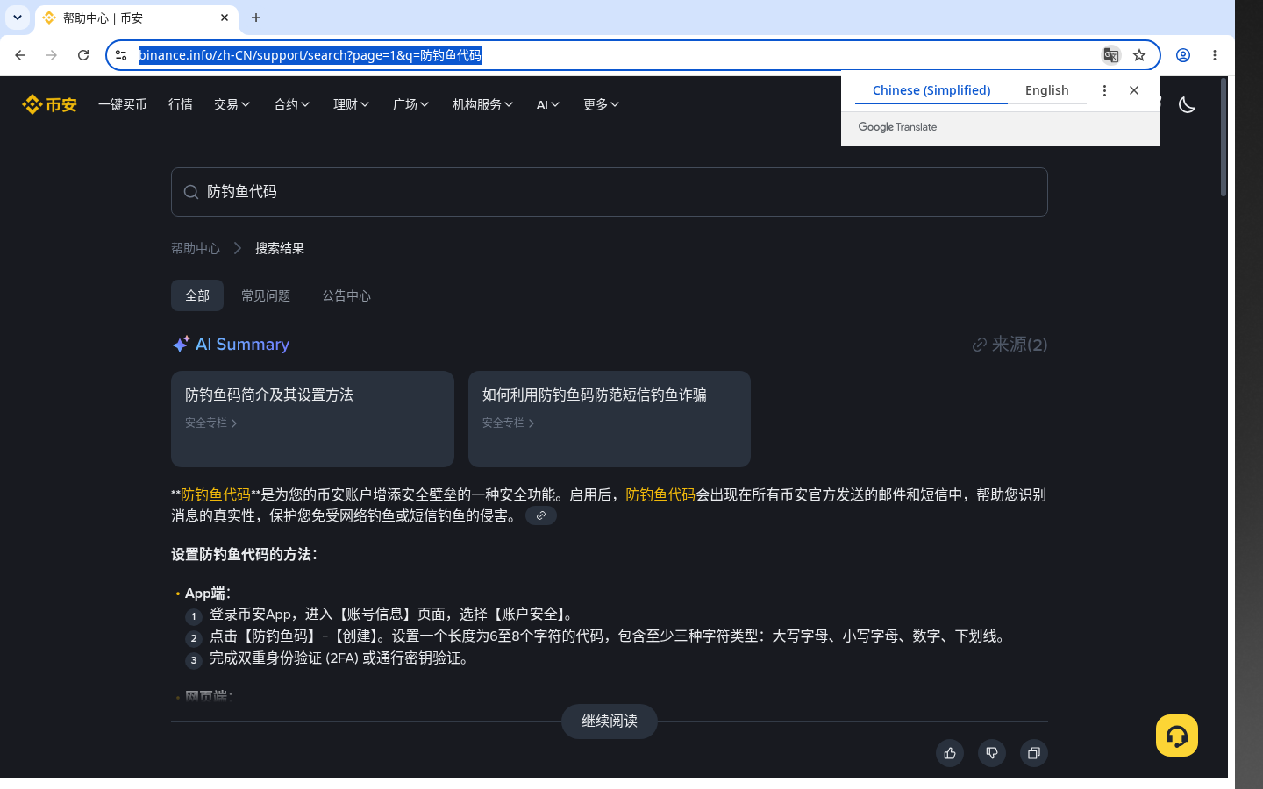Open article 如何利用防钓鱼码防范短信钓鱼诈骗
1263x789 pixels.
pos(610,419)
